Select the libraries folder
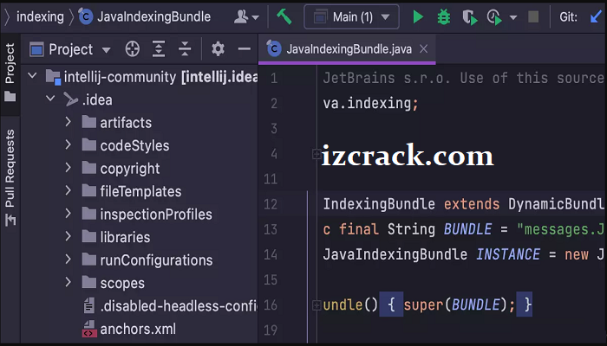Viewport: 607px width, 346px height. click(x=140, y=237)
